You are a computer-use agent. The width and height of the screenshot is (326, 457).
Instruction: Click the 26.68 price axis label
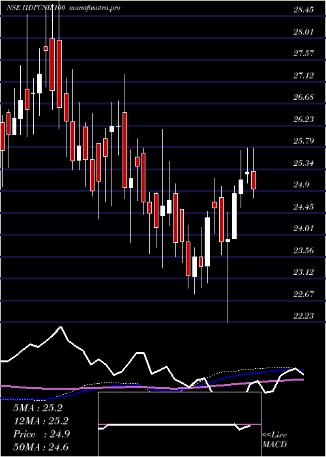[x=303, y=97]
